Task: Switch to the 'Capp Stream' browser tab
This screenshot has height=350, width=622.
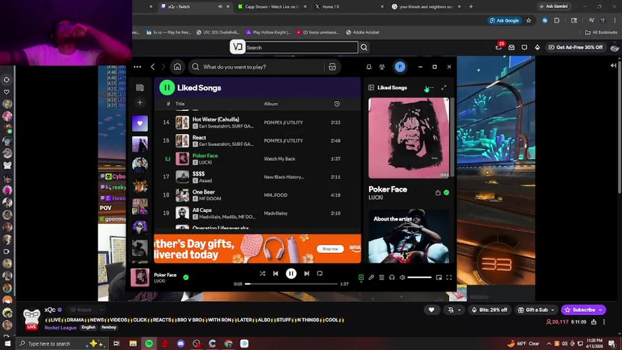Action: (271, 6)
